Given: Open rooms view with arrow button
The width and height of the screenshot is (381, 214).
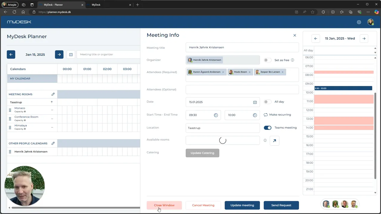Looking at the screenshot, I should [275, 141].
